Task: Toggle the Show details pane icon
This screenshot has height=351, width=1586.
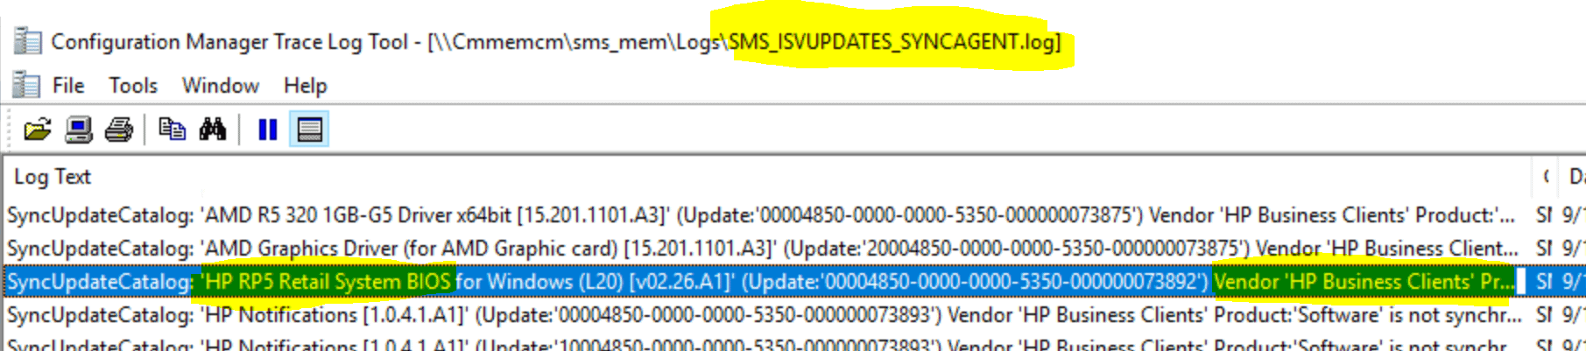Action: tap(309, 130)
